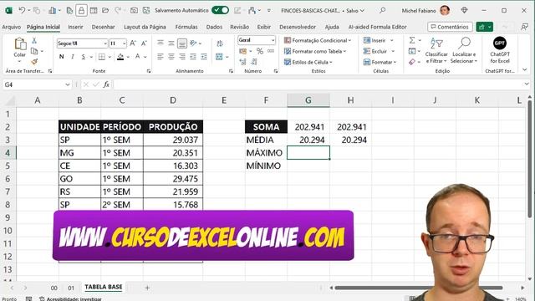Image resolution: width=535 pixels, height=301 pixels.
Task: Click the middle vertical align icon
Action: [x=171, y=43]
